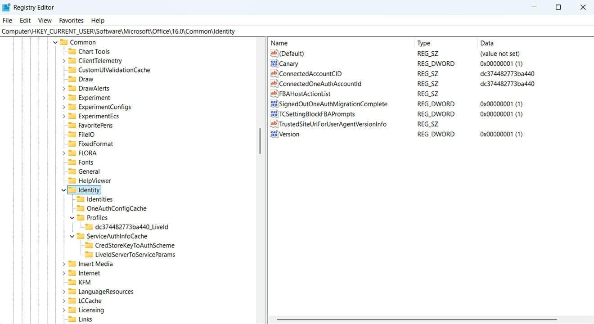594x324 pixels.
Task: Open the Favorites menu
Action: pos(71,20)
